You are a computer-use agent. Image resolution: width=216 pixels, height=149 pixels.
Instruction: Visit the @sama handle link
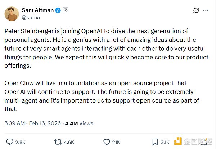pos(31,17)
